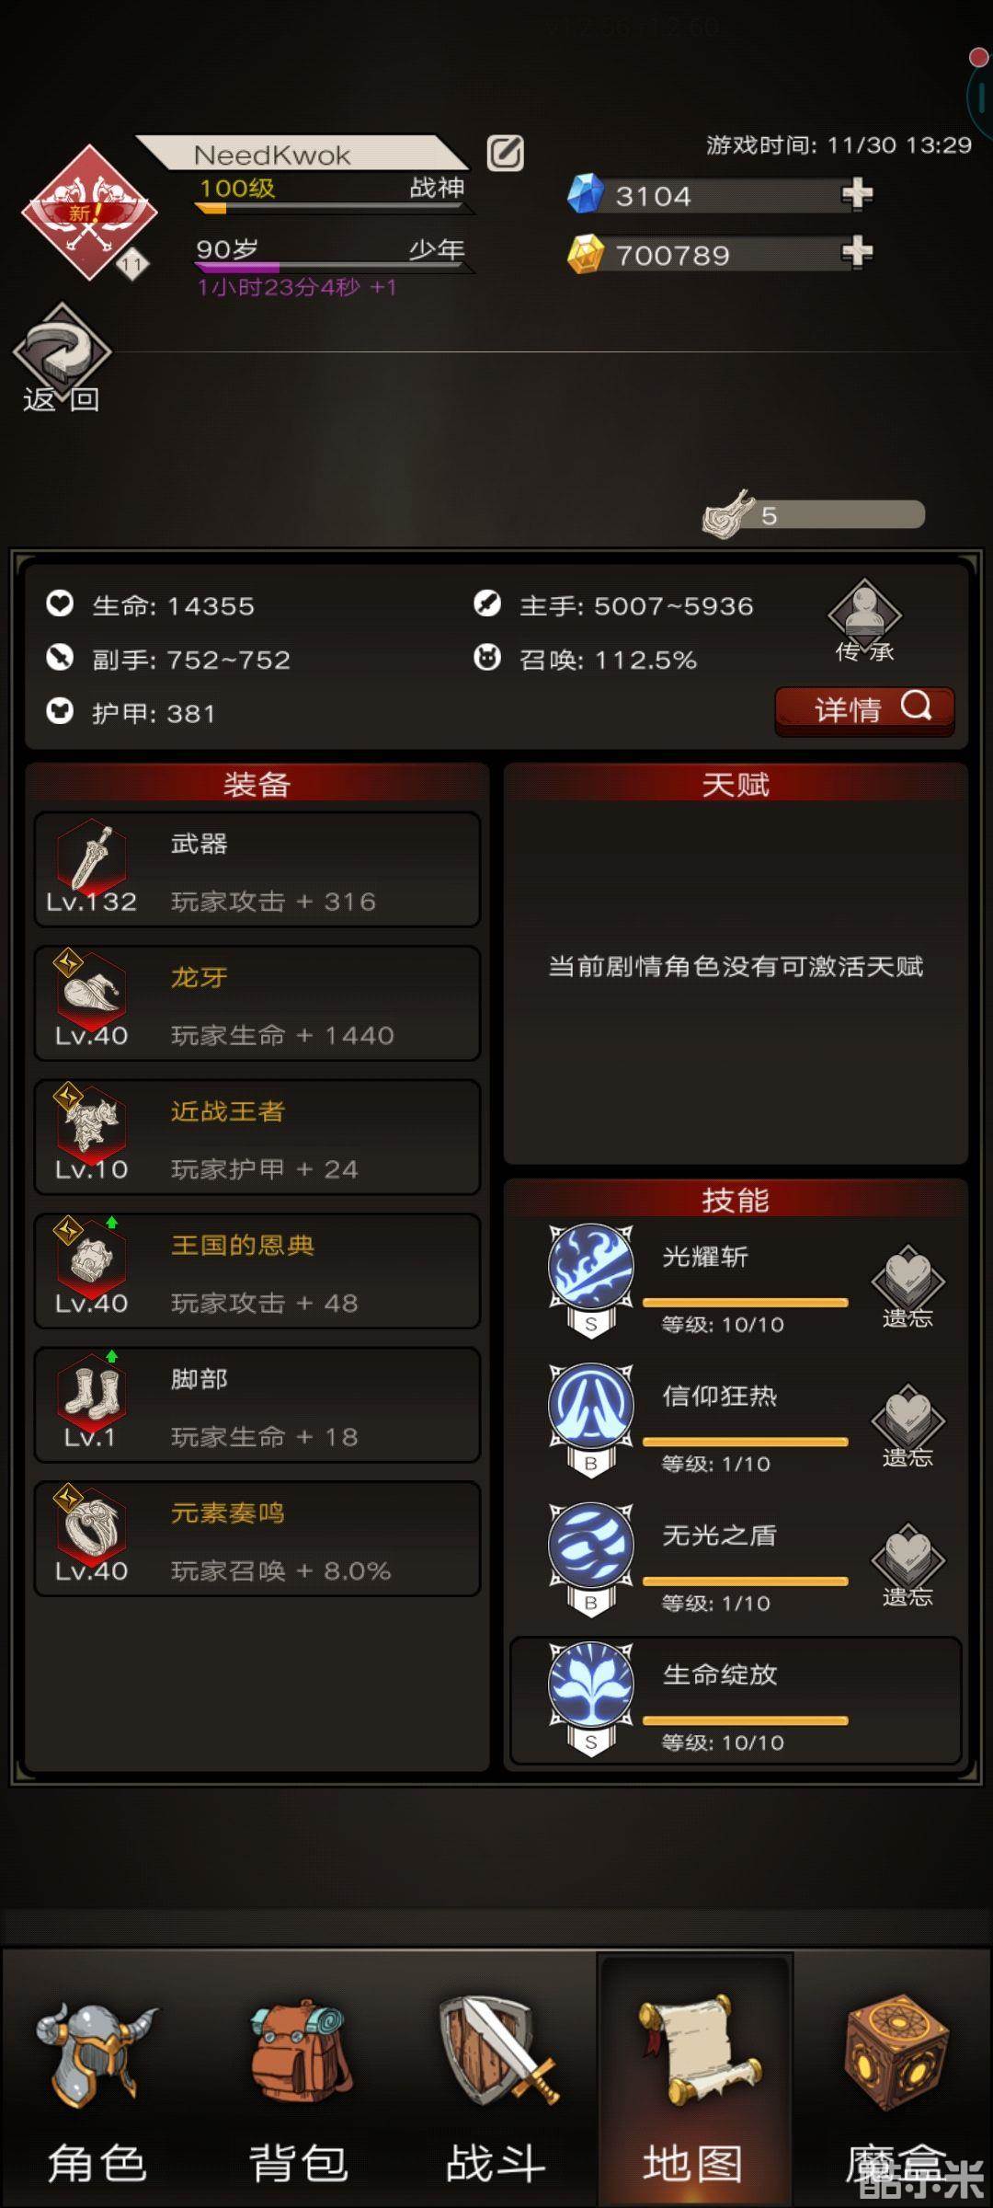Tap the red diamond guild emblem
This screenshot has width=993, height=2208.
[x=89, y=213]
